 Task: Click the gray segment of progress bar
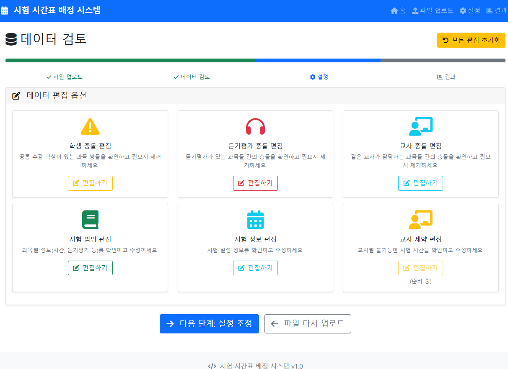443,60
